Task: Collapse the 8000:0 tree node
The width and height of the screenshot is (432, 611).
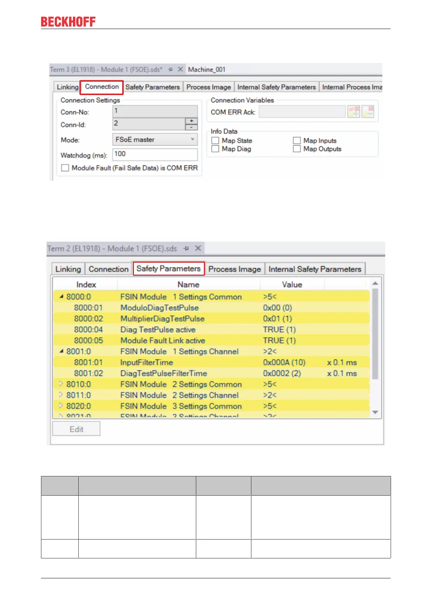Action: coord(62,297)
